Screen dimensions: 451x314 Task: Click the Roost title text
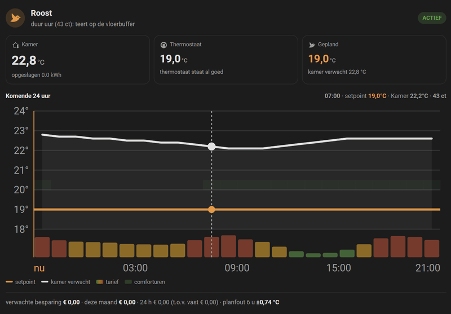(41, 13)
